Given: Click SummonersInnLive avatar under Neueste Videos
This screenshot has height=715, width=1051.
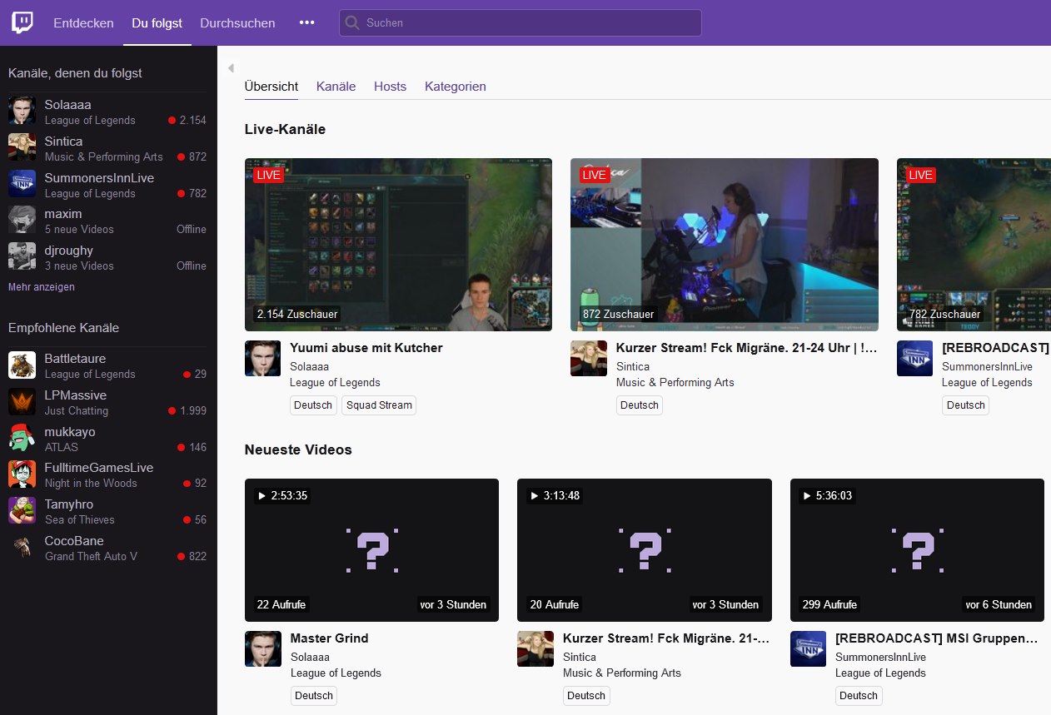Looking at the screenshot, I should [x=808, y=648].
